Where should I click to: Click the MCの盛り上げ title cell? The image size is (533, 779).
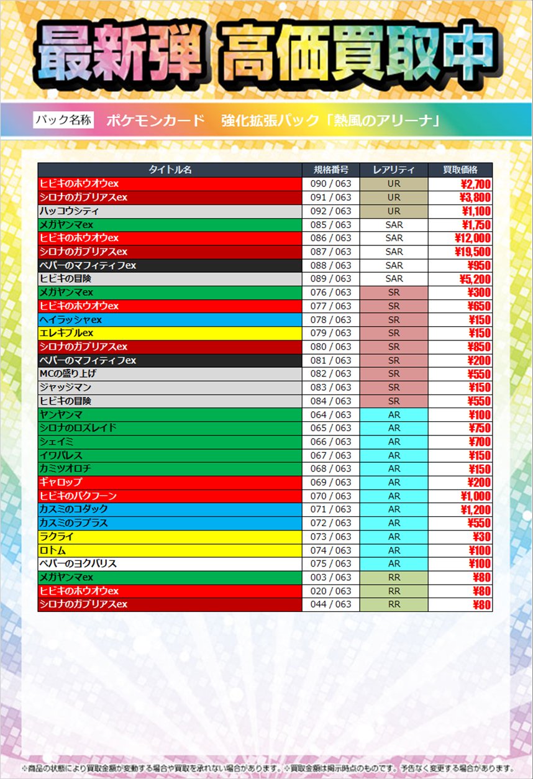click(170, 374)
